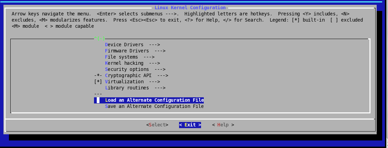The width and height of the screenshot is (388, 148).
Task: Click the green scroll-up indicator above the menu
Action: tap(99, 38)
